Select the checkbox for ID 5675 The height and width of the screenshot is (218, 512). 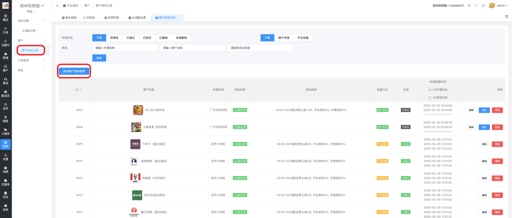click(x=63, y=144)
